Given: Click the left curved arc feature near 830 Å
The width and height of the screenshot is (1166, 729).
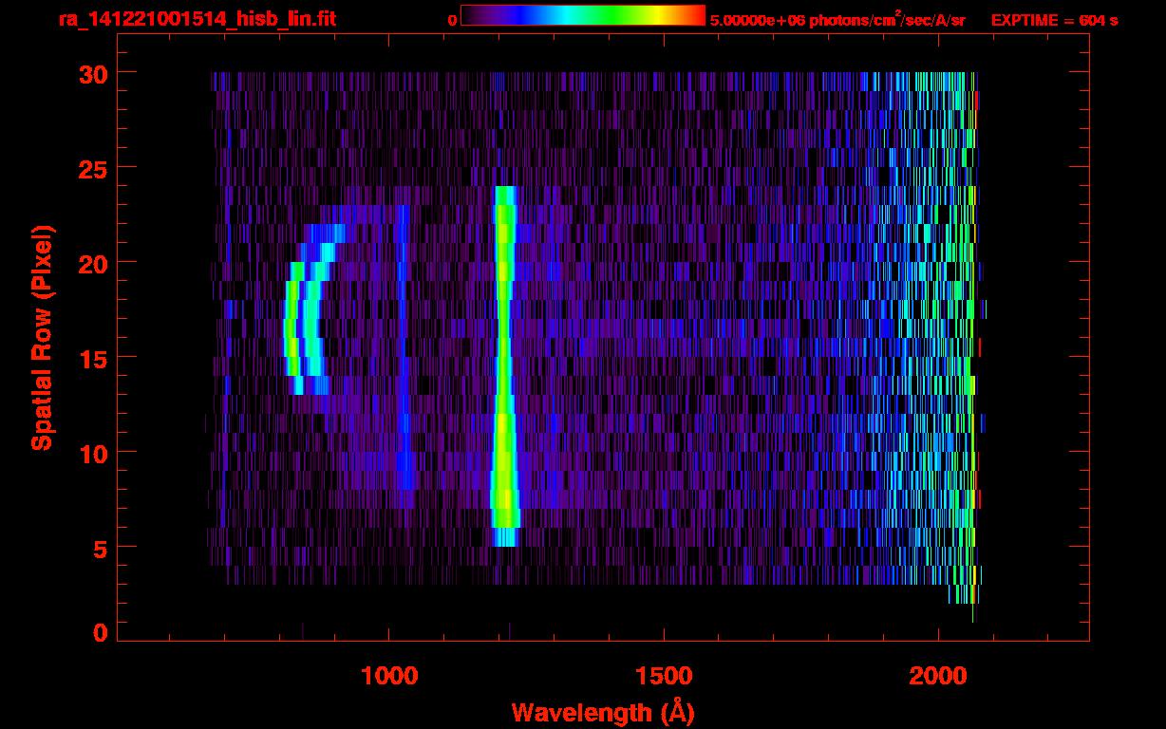Looking at the screenshot, I should point(294,327).
